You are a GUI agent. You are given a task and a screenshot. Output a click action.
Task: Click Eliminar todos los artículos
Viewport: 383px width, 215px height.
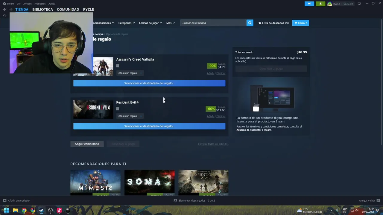(213, 144)
